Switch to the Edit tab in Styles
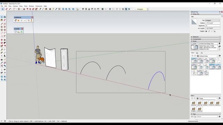Image resolution: width=223 pixels, height=125 pixels. [197, 53]
